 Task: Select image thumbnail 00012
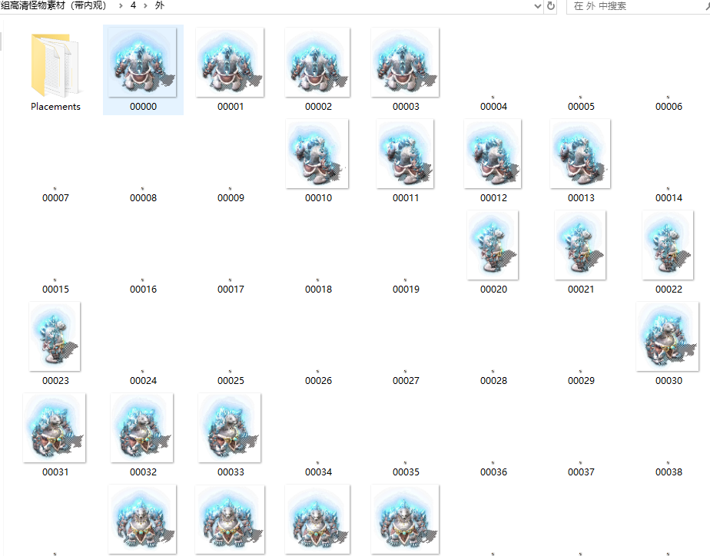coord(493,154)
